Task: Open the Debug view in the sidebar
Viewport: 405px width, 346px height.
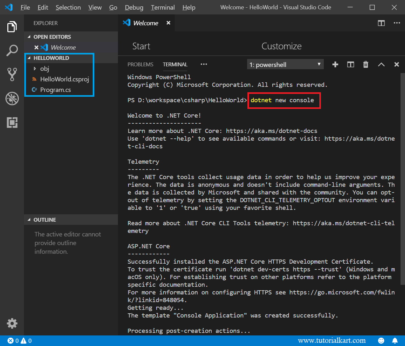Action: tap(12, 98)
